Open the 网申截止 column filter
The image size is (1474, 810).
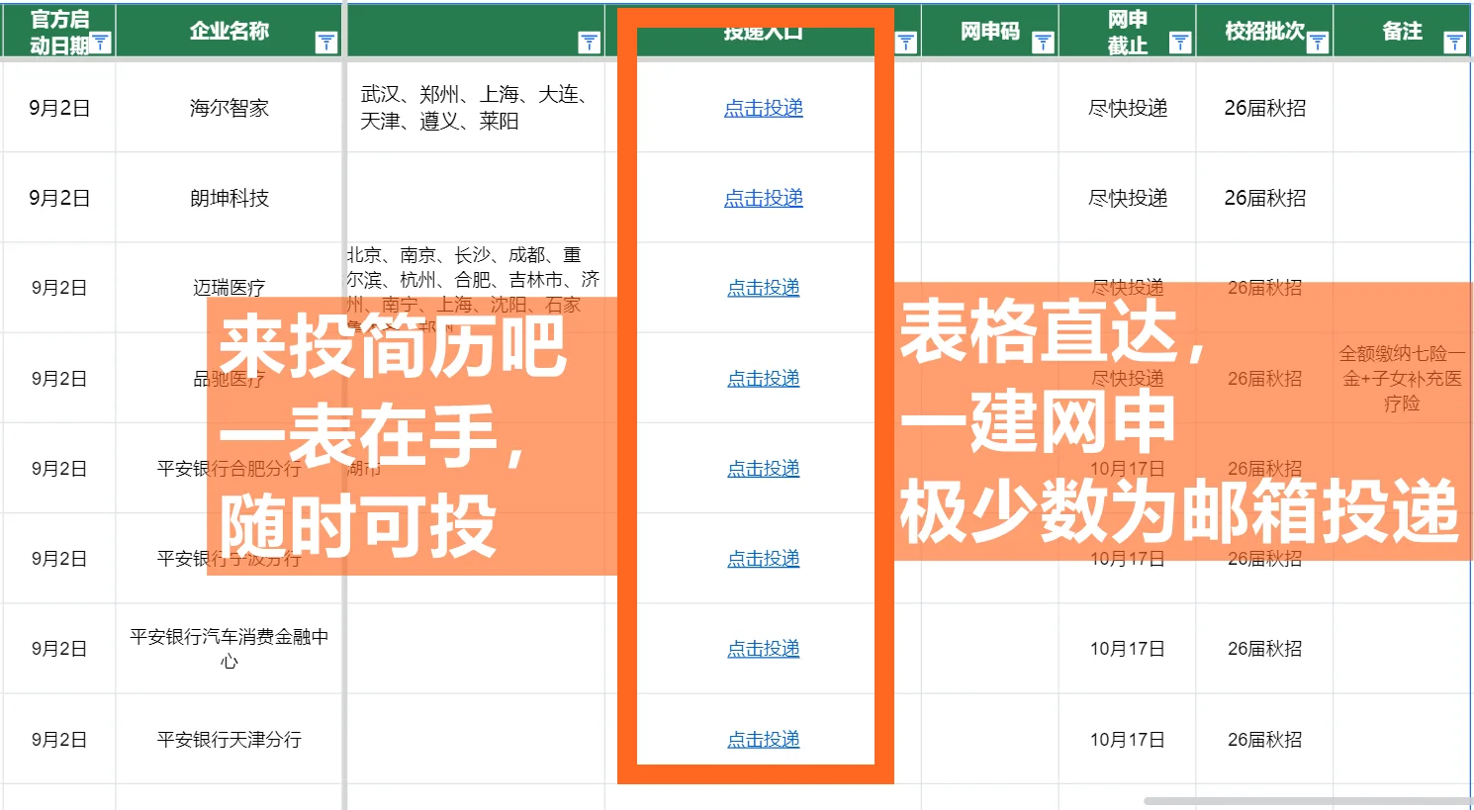(x=1180, y=43)
